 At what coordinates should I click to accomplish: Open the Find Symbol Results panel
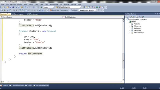(x=41, y=85)
